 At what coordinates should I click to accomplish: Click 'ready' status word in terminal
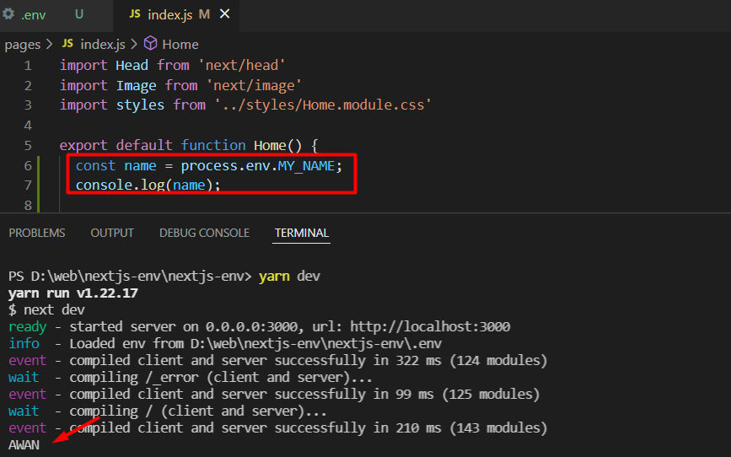pos(28,327)
